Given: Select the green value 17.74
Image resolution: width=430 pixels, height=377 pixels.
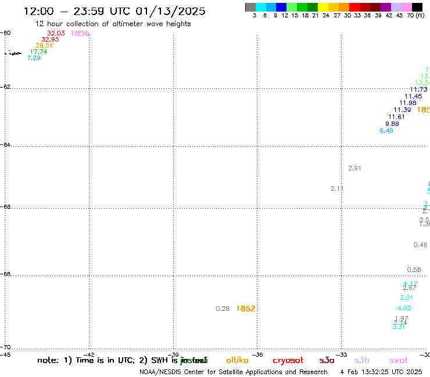Looking at the screenshot, I should (39, 52).
